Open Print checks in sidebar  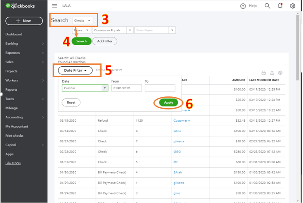click(14, 136)
